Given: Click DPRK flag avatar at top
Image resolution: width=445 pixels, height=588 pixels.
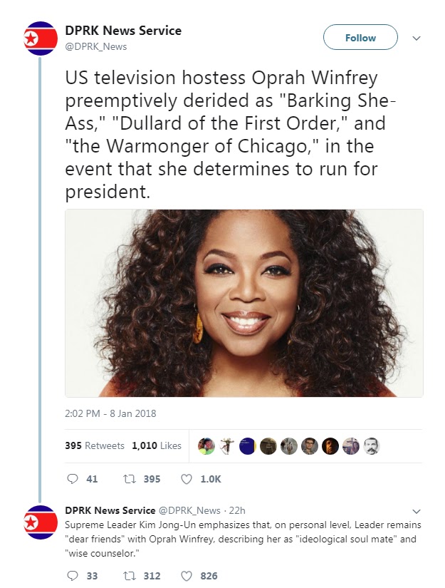Looking at the screenshot, I should point(41,38).
